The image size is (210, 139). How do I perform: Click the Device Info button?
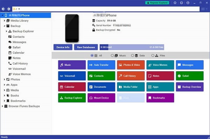(63, 47)
